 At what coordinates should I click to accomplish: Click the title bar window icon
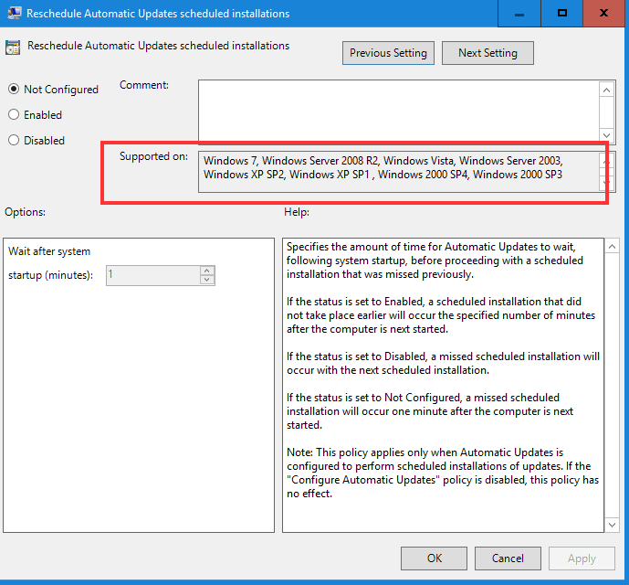[15, 13]
